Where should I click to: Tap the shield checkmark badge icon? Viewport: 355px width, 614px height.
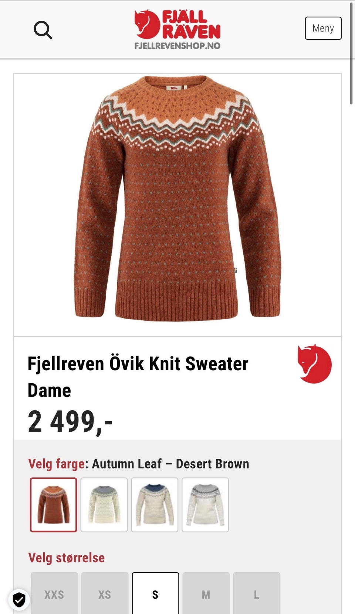tap(19, 599)
